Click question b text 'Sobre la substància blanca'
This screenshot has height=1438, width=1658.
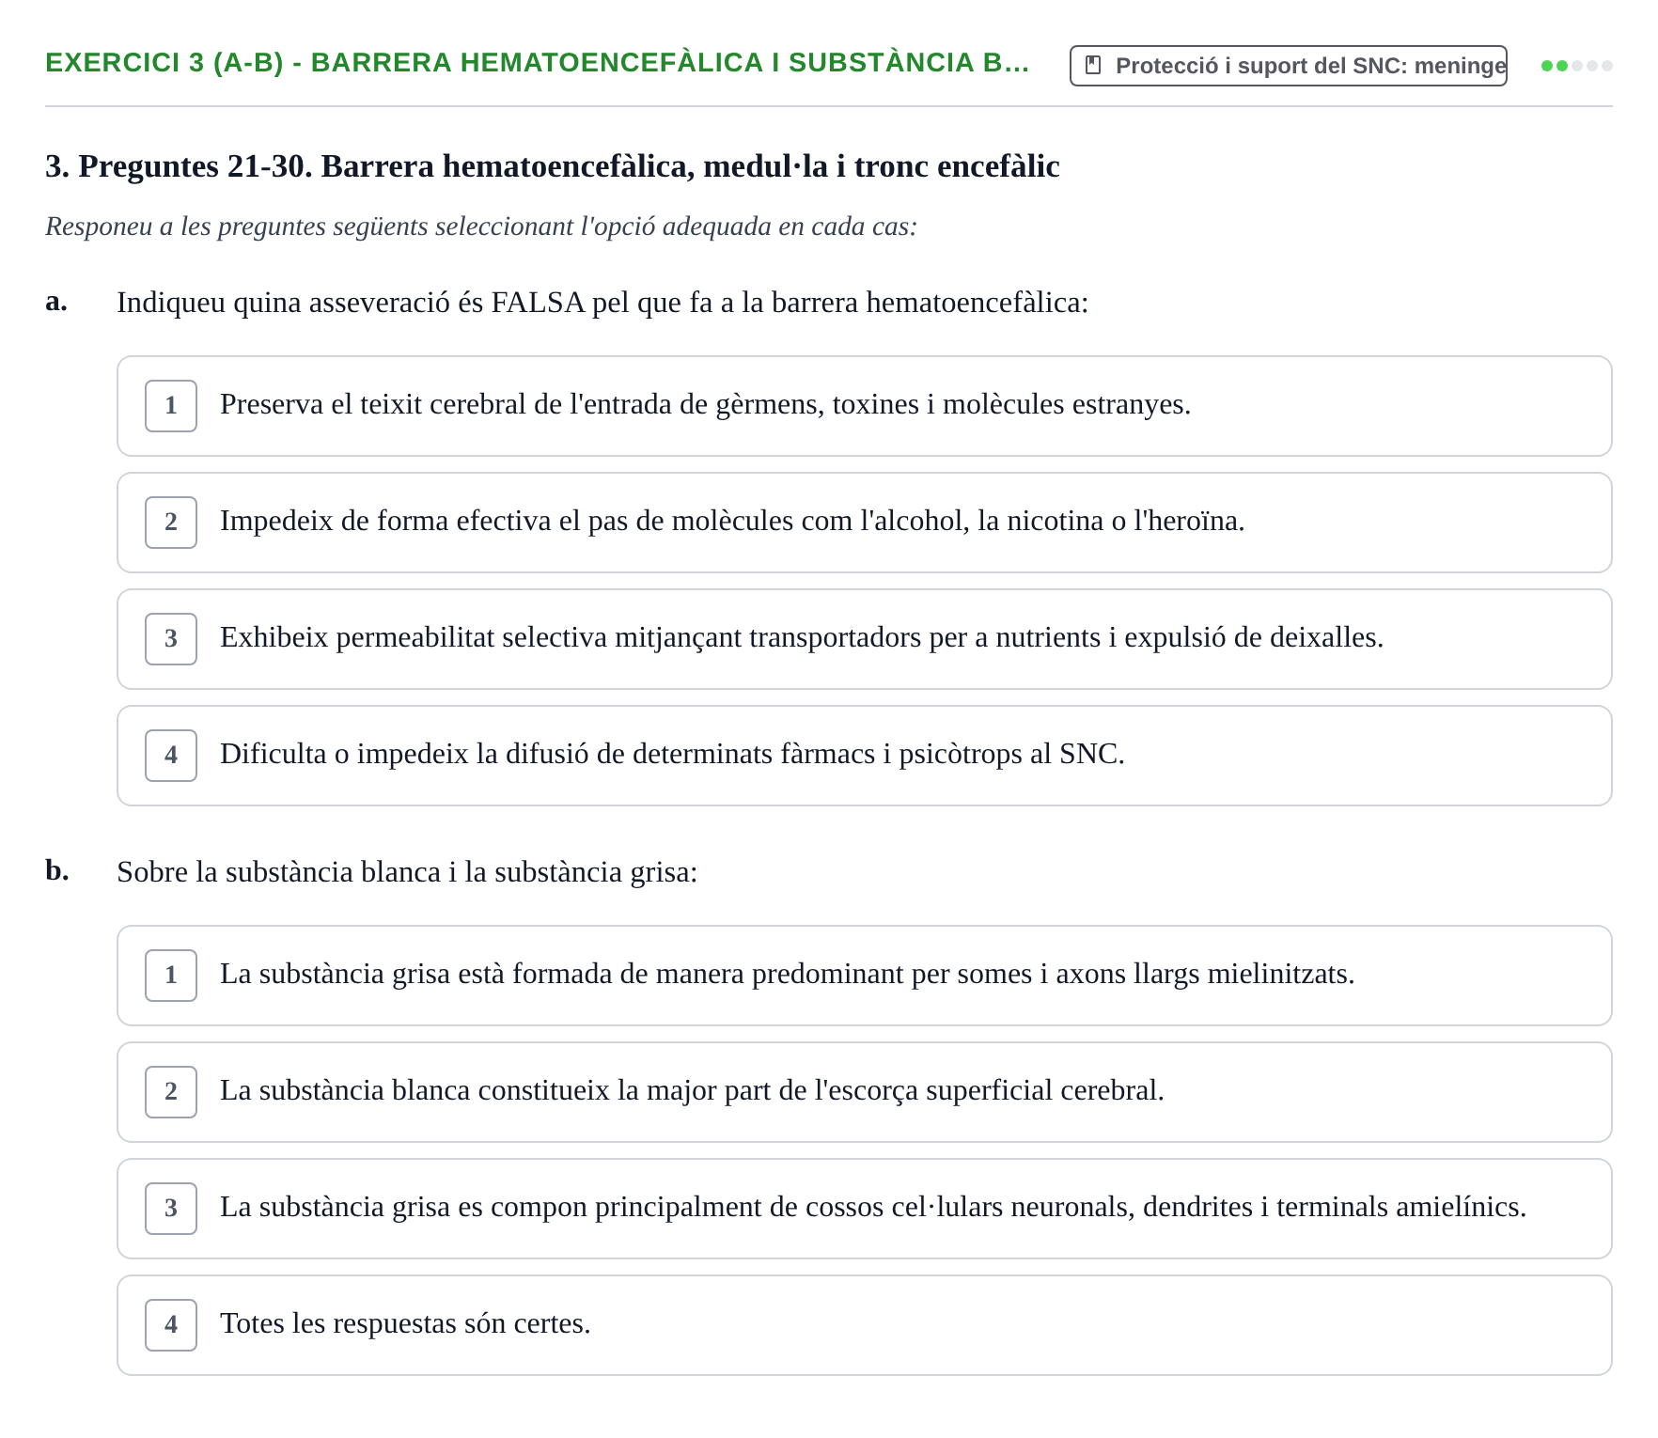pyautogui.click(x=407, y=872)
